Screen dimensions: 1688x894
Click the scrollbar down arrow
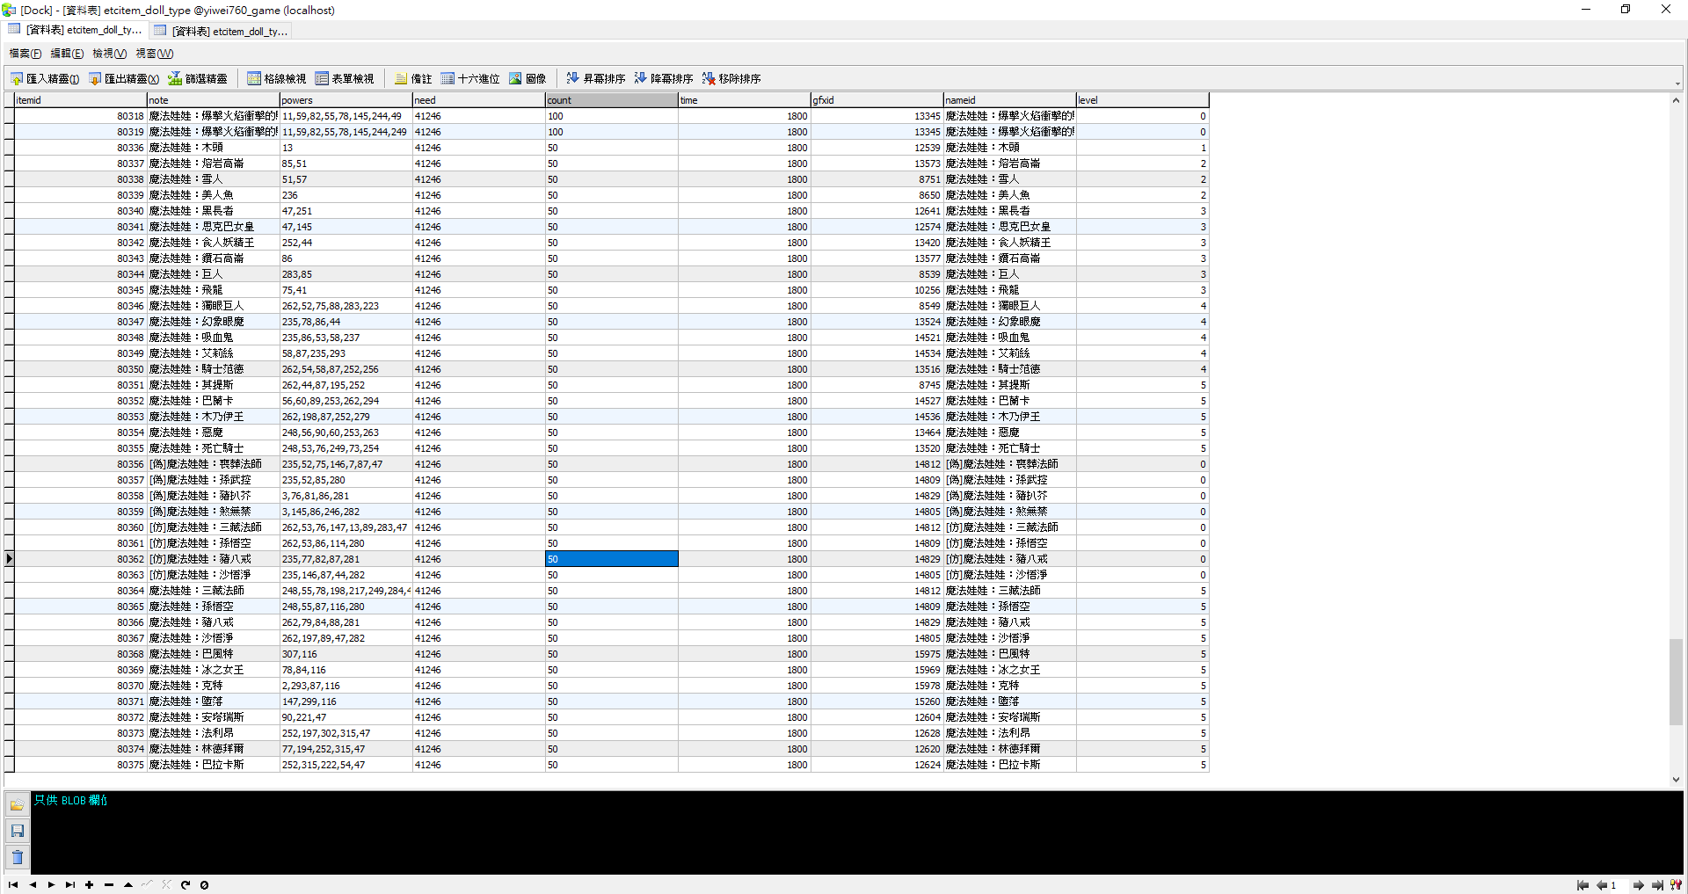(1676, 779)
